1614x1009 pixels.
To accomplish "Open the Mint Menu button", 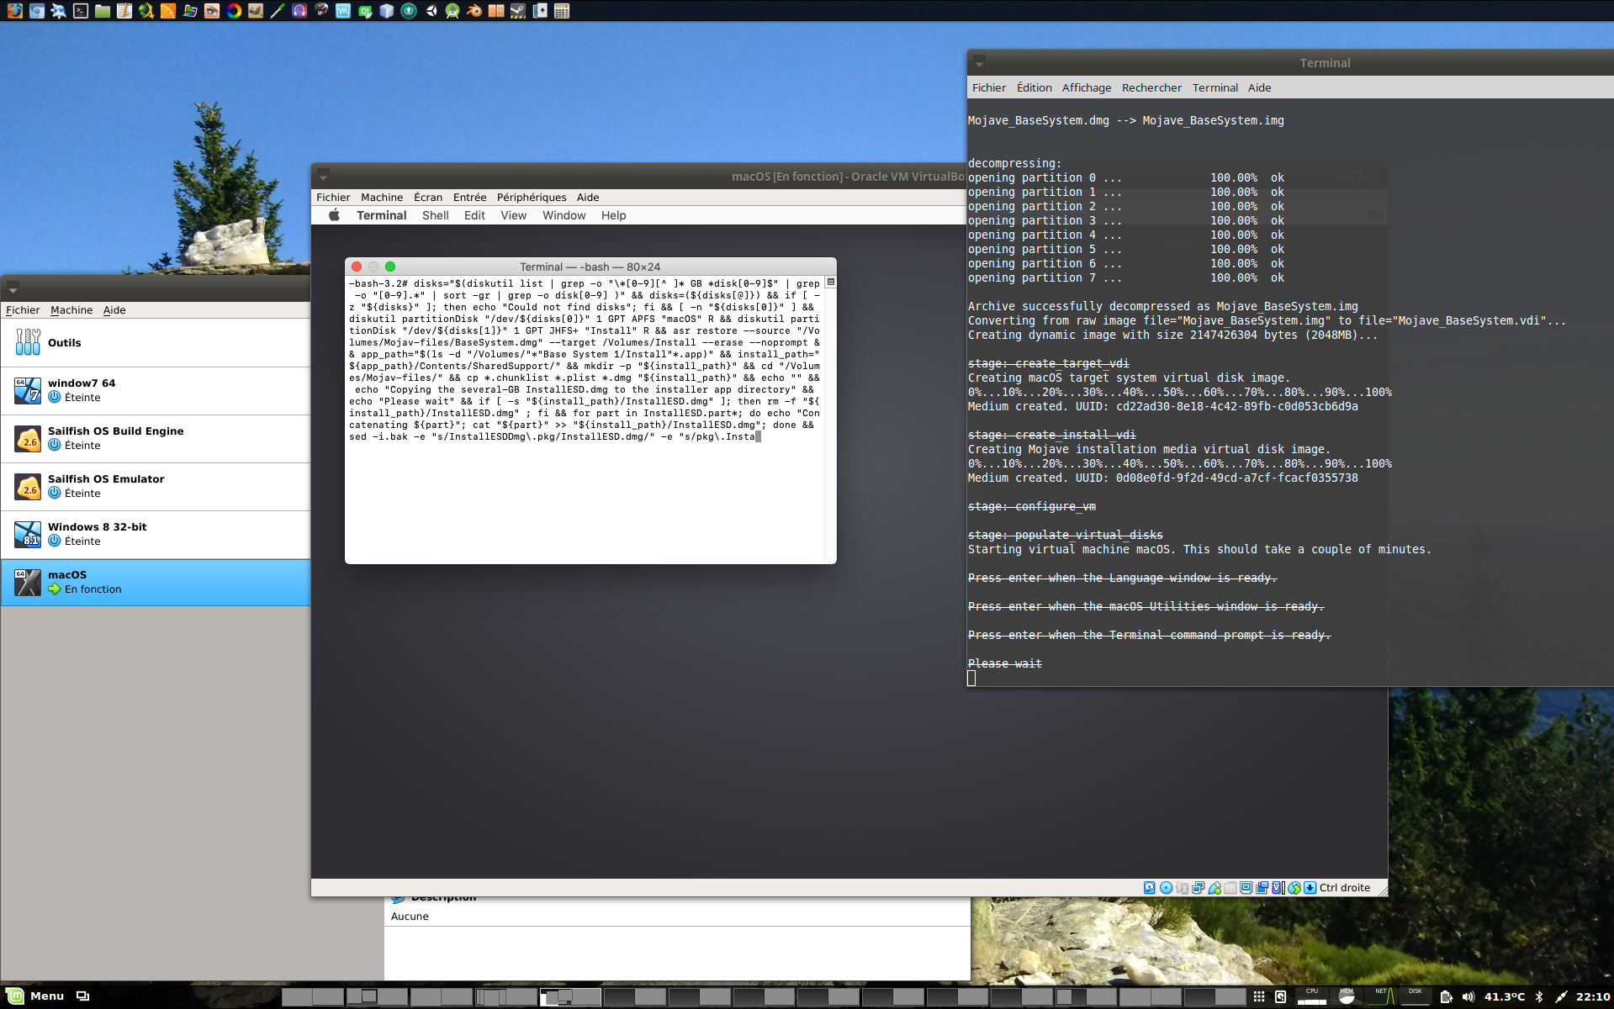I will click(x=35, y=996).
